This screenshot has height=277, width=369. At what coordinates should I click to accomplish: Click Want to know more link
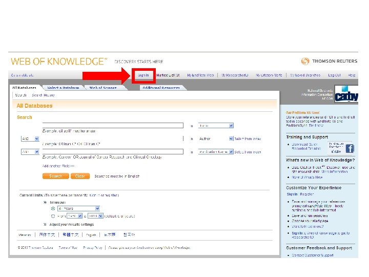click(307, 227)
